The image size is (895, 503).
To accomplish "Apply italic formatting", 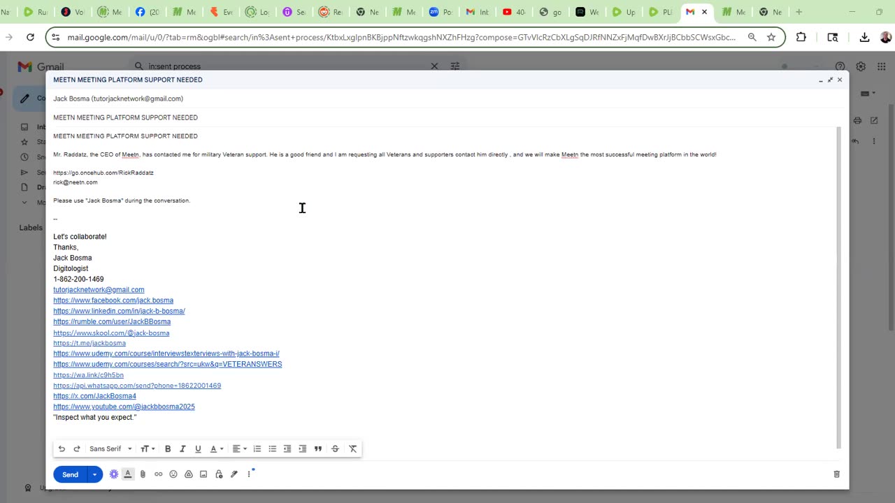I will click(182, 449).
